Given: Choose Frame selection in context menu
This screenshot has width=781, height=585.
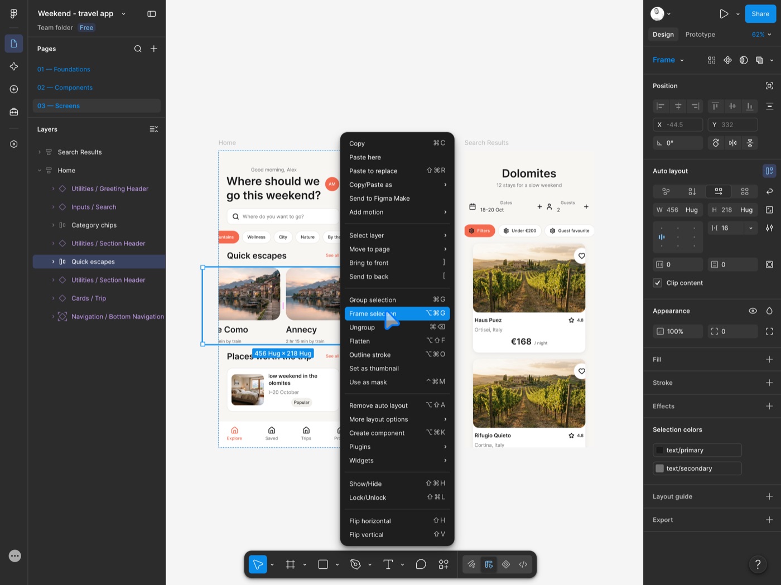Looking at the screenshot, I should coord(397,313).
